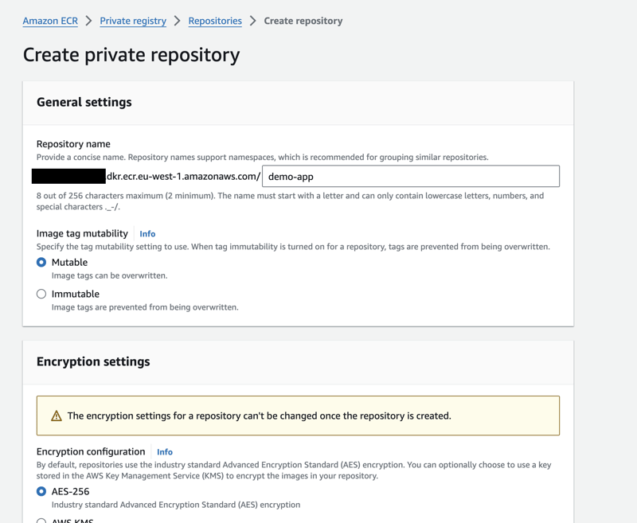637x523 pixels.
Task: Click the chevron after Repositories breadcrumb
Action: coord(252,21)
